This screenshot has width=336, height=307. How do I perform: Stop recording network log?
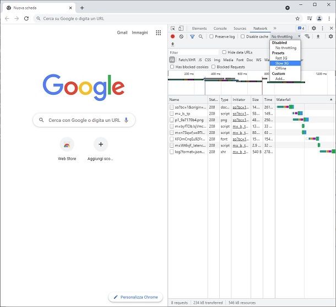[173, 36]
